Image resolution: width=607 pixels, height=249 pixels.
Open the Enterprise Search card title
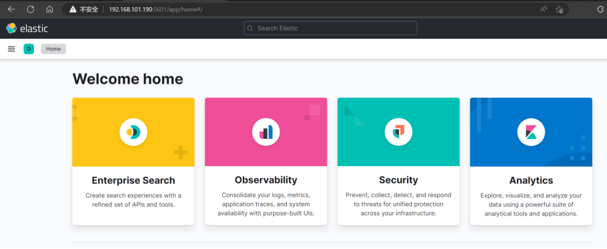[x=133, y=180]
